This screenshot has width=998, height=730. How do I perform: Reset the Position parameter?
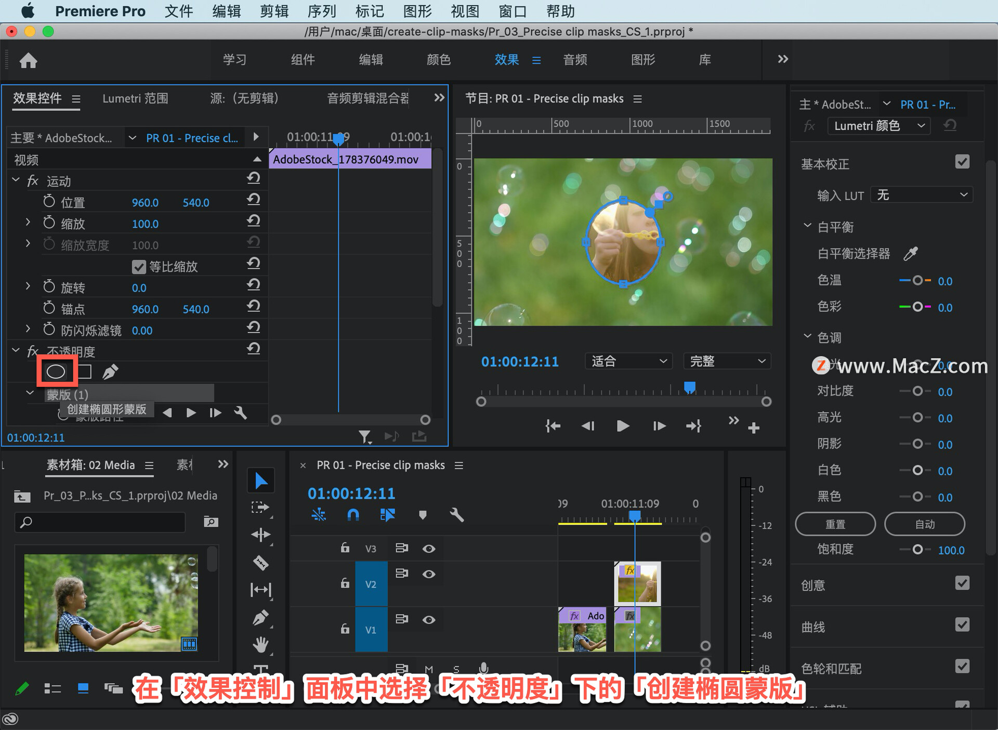(253, 200)
